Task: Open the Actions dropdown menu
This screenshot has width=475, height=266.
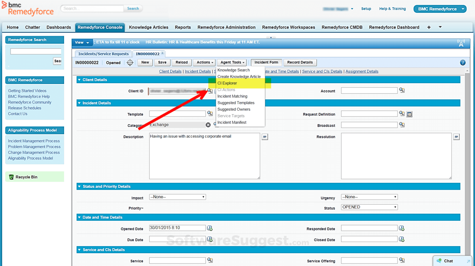Action: pos(204,62)
